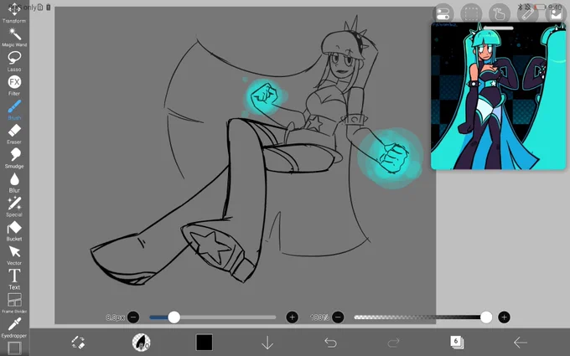Select the Eyedropper tool
This screenshot has width=570, height=356.
point(14,328)
